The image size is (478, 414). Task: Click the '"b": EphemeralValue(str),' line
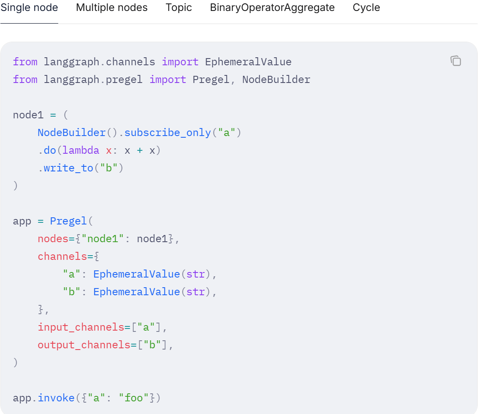(x=140, y=291)
